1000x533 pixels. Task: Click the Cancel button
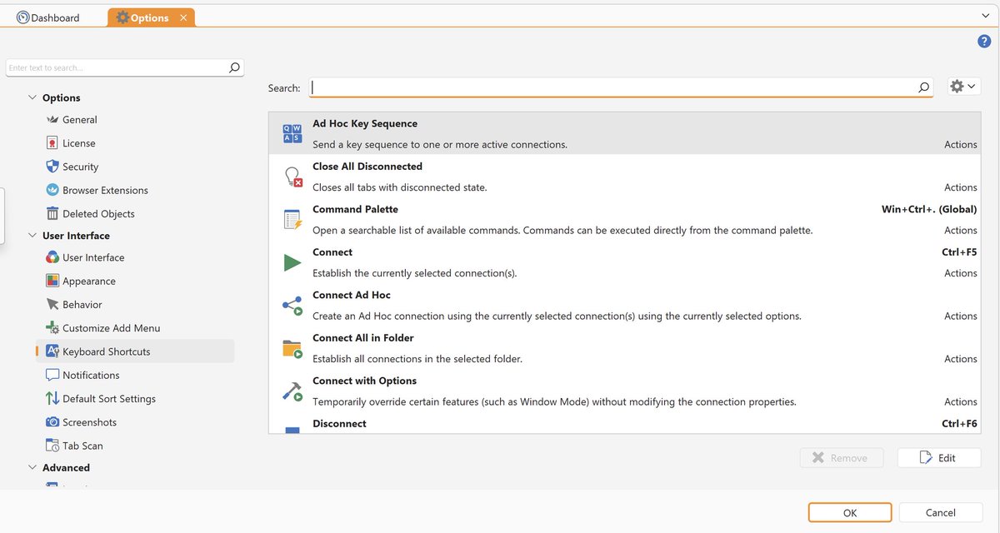pos(941,513)
